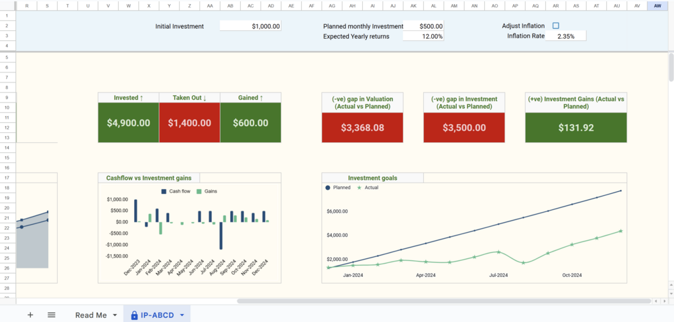The image size is (674, 322).
Task: Click the (-ve) gap in Valuation header
Action: pos(362,103)
